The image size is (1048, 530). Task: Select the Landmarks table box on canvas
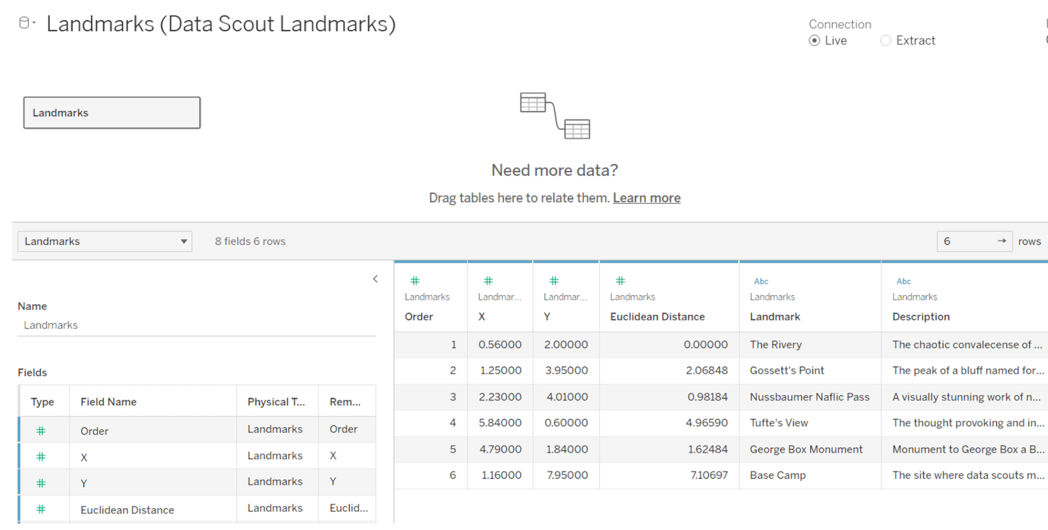[x=112, y=112]
